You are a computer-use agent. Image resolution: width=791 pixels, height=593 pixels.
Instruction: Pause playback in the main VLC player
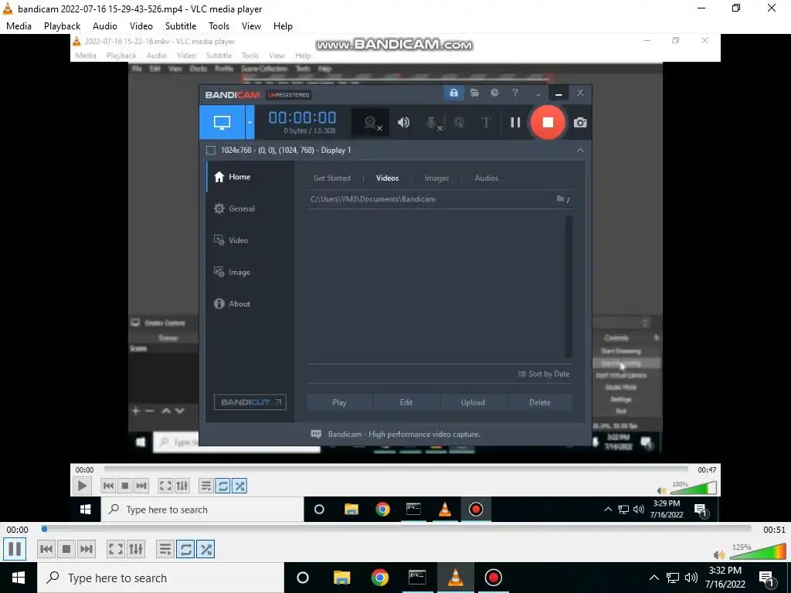[x=15, y=549]
